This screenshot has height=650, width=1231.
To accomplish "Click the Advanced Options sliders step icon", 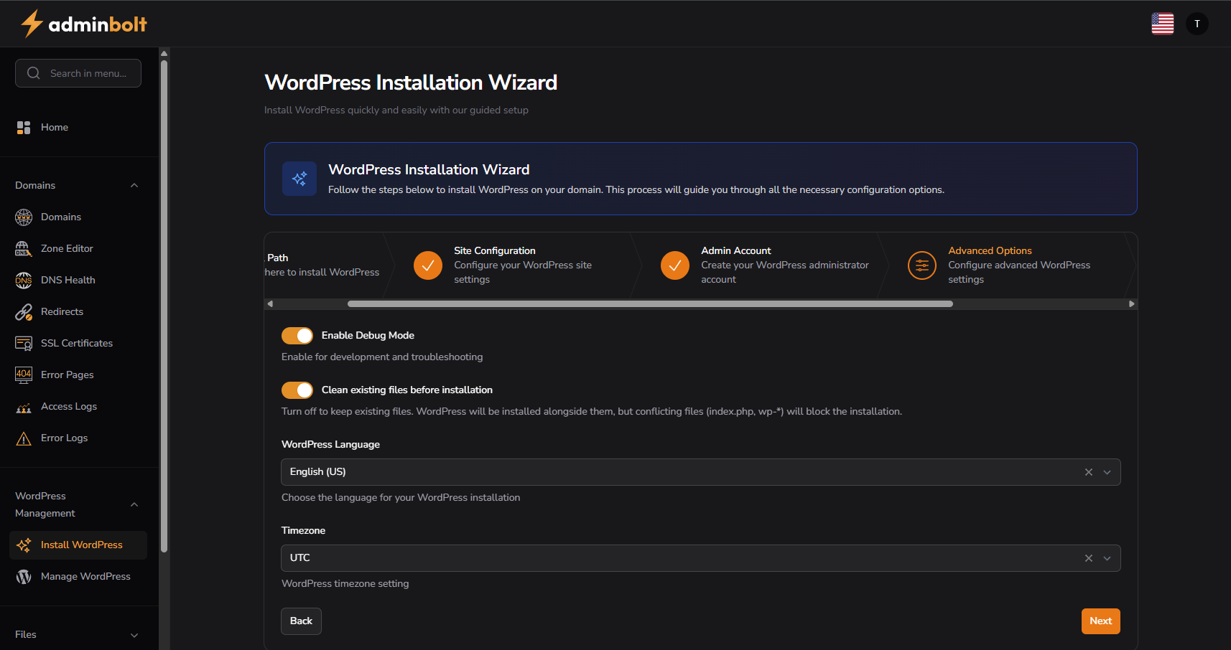I will [x=922, y=265].
